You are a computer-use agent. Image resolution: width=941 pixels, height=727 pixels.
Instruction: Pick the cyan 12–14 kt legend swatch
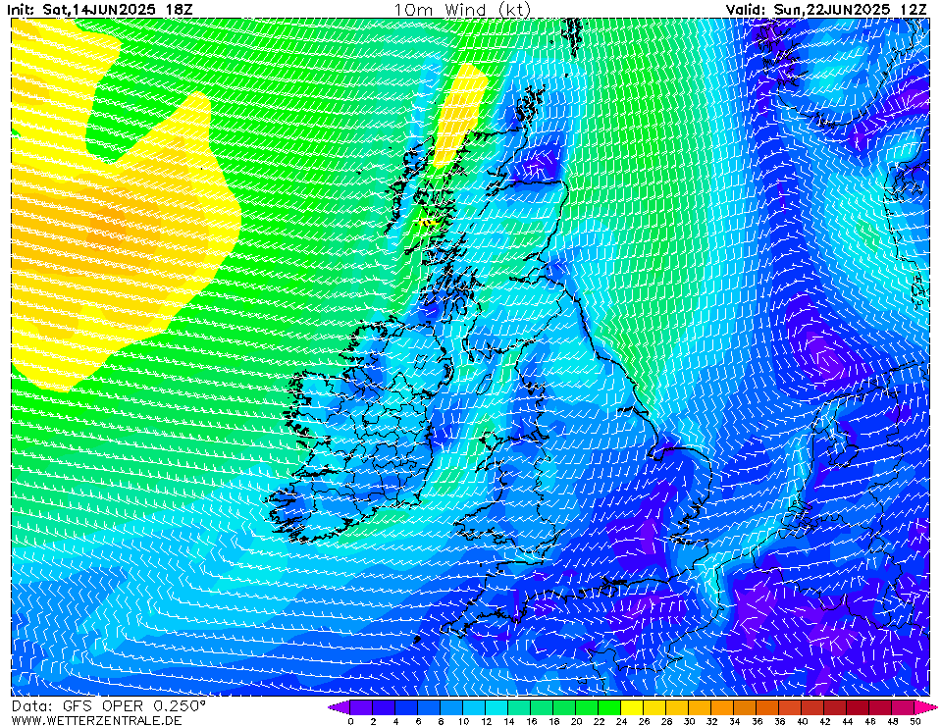(497, 707)
